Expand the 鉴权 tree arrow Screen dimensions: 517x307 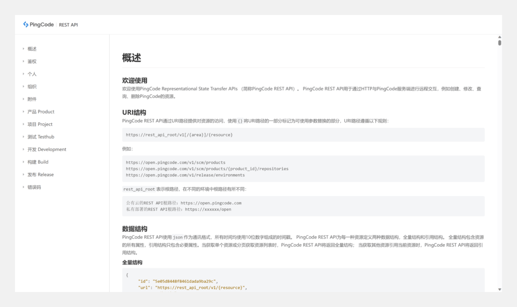coord(23,61)
